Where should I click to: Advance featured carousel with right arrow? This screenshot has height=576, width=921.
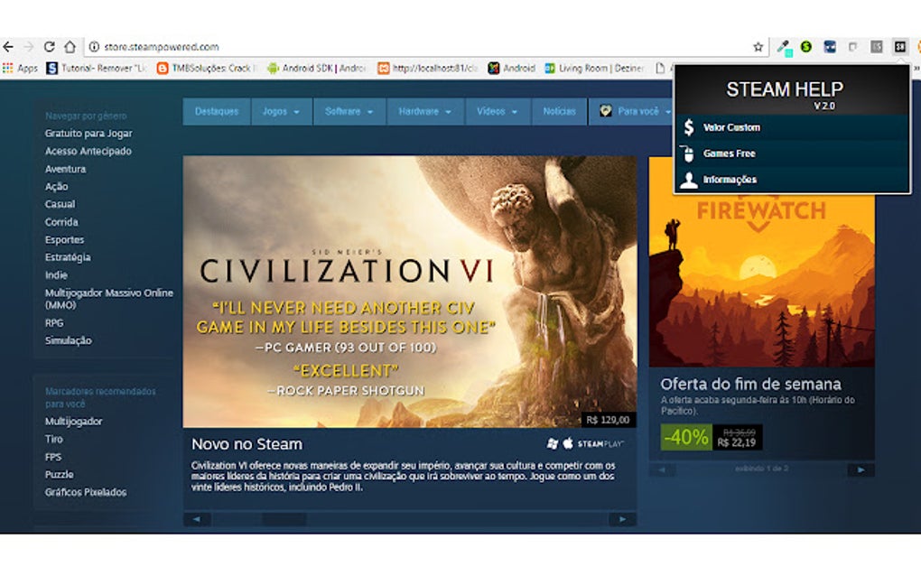pos(623,519)
